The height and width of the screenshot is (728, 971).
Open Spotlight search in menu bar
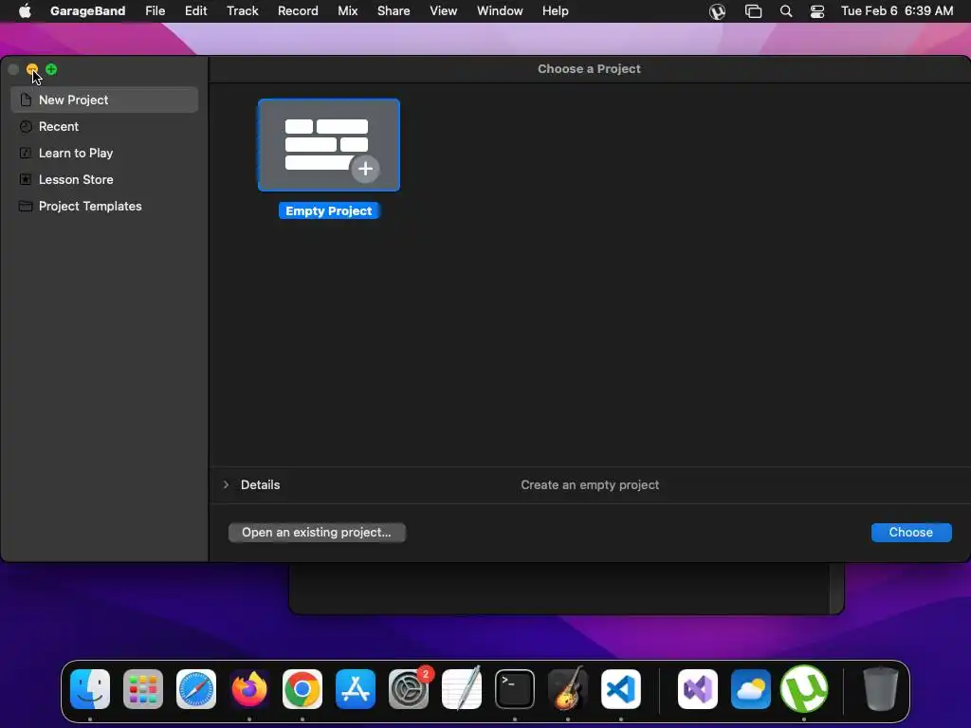[786, 11]
